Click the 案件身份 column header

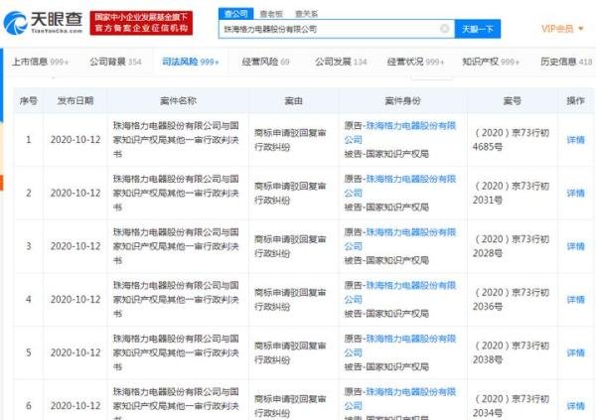pos(402,100)
